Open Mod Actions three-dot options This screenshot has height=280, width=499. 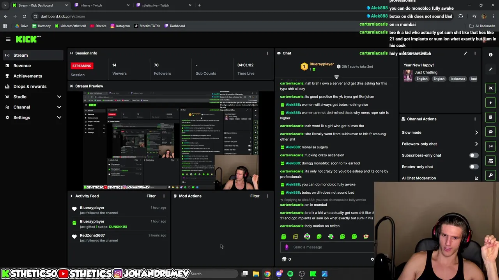coord(267,196)
